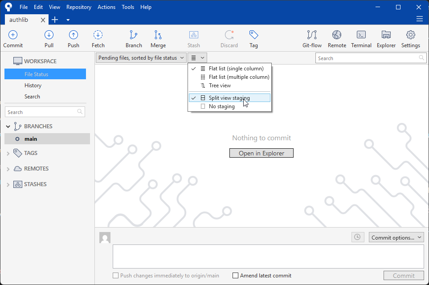Select File Status in workspace
This screenshot has width=429, height=285.
45,74
